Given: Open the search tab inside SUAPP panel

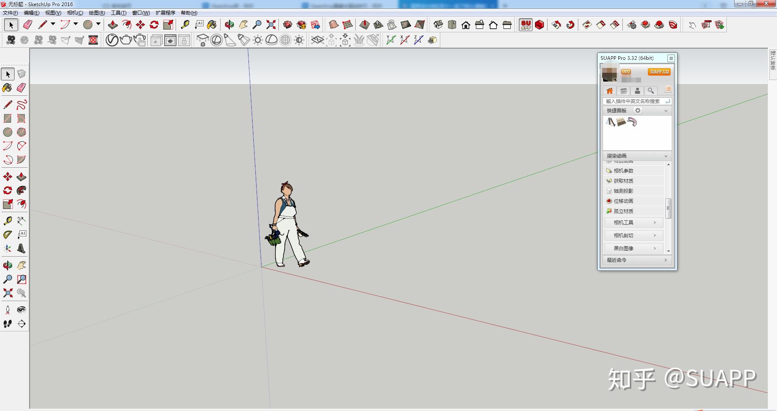Looking at the screenshot, I should [651, 91].
